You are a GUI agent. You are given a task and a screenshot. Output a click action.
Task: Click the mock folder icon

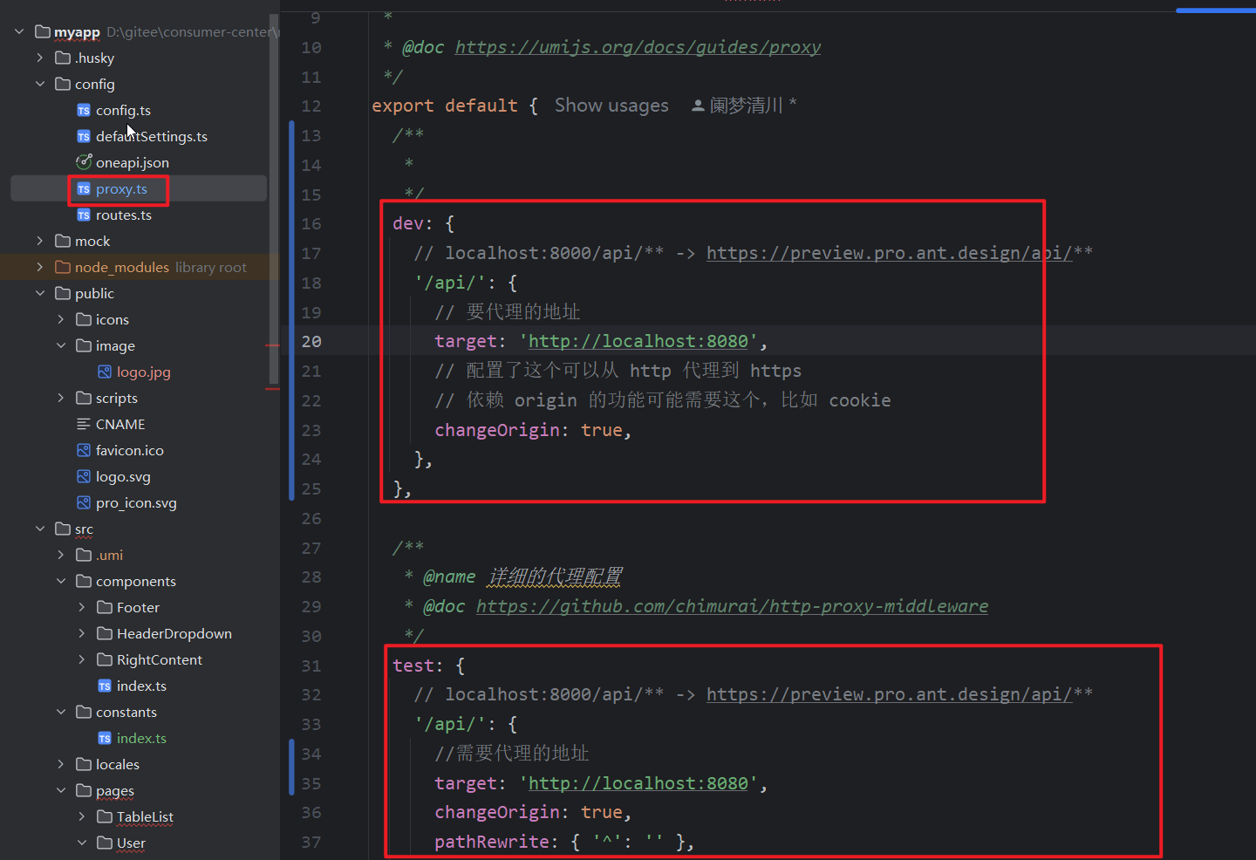[x=63, y=242]
